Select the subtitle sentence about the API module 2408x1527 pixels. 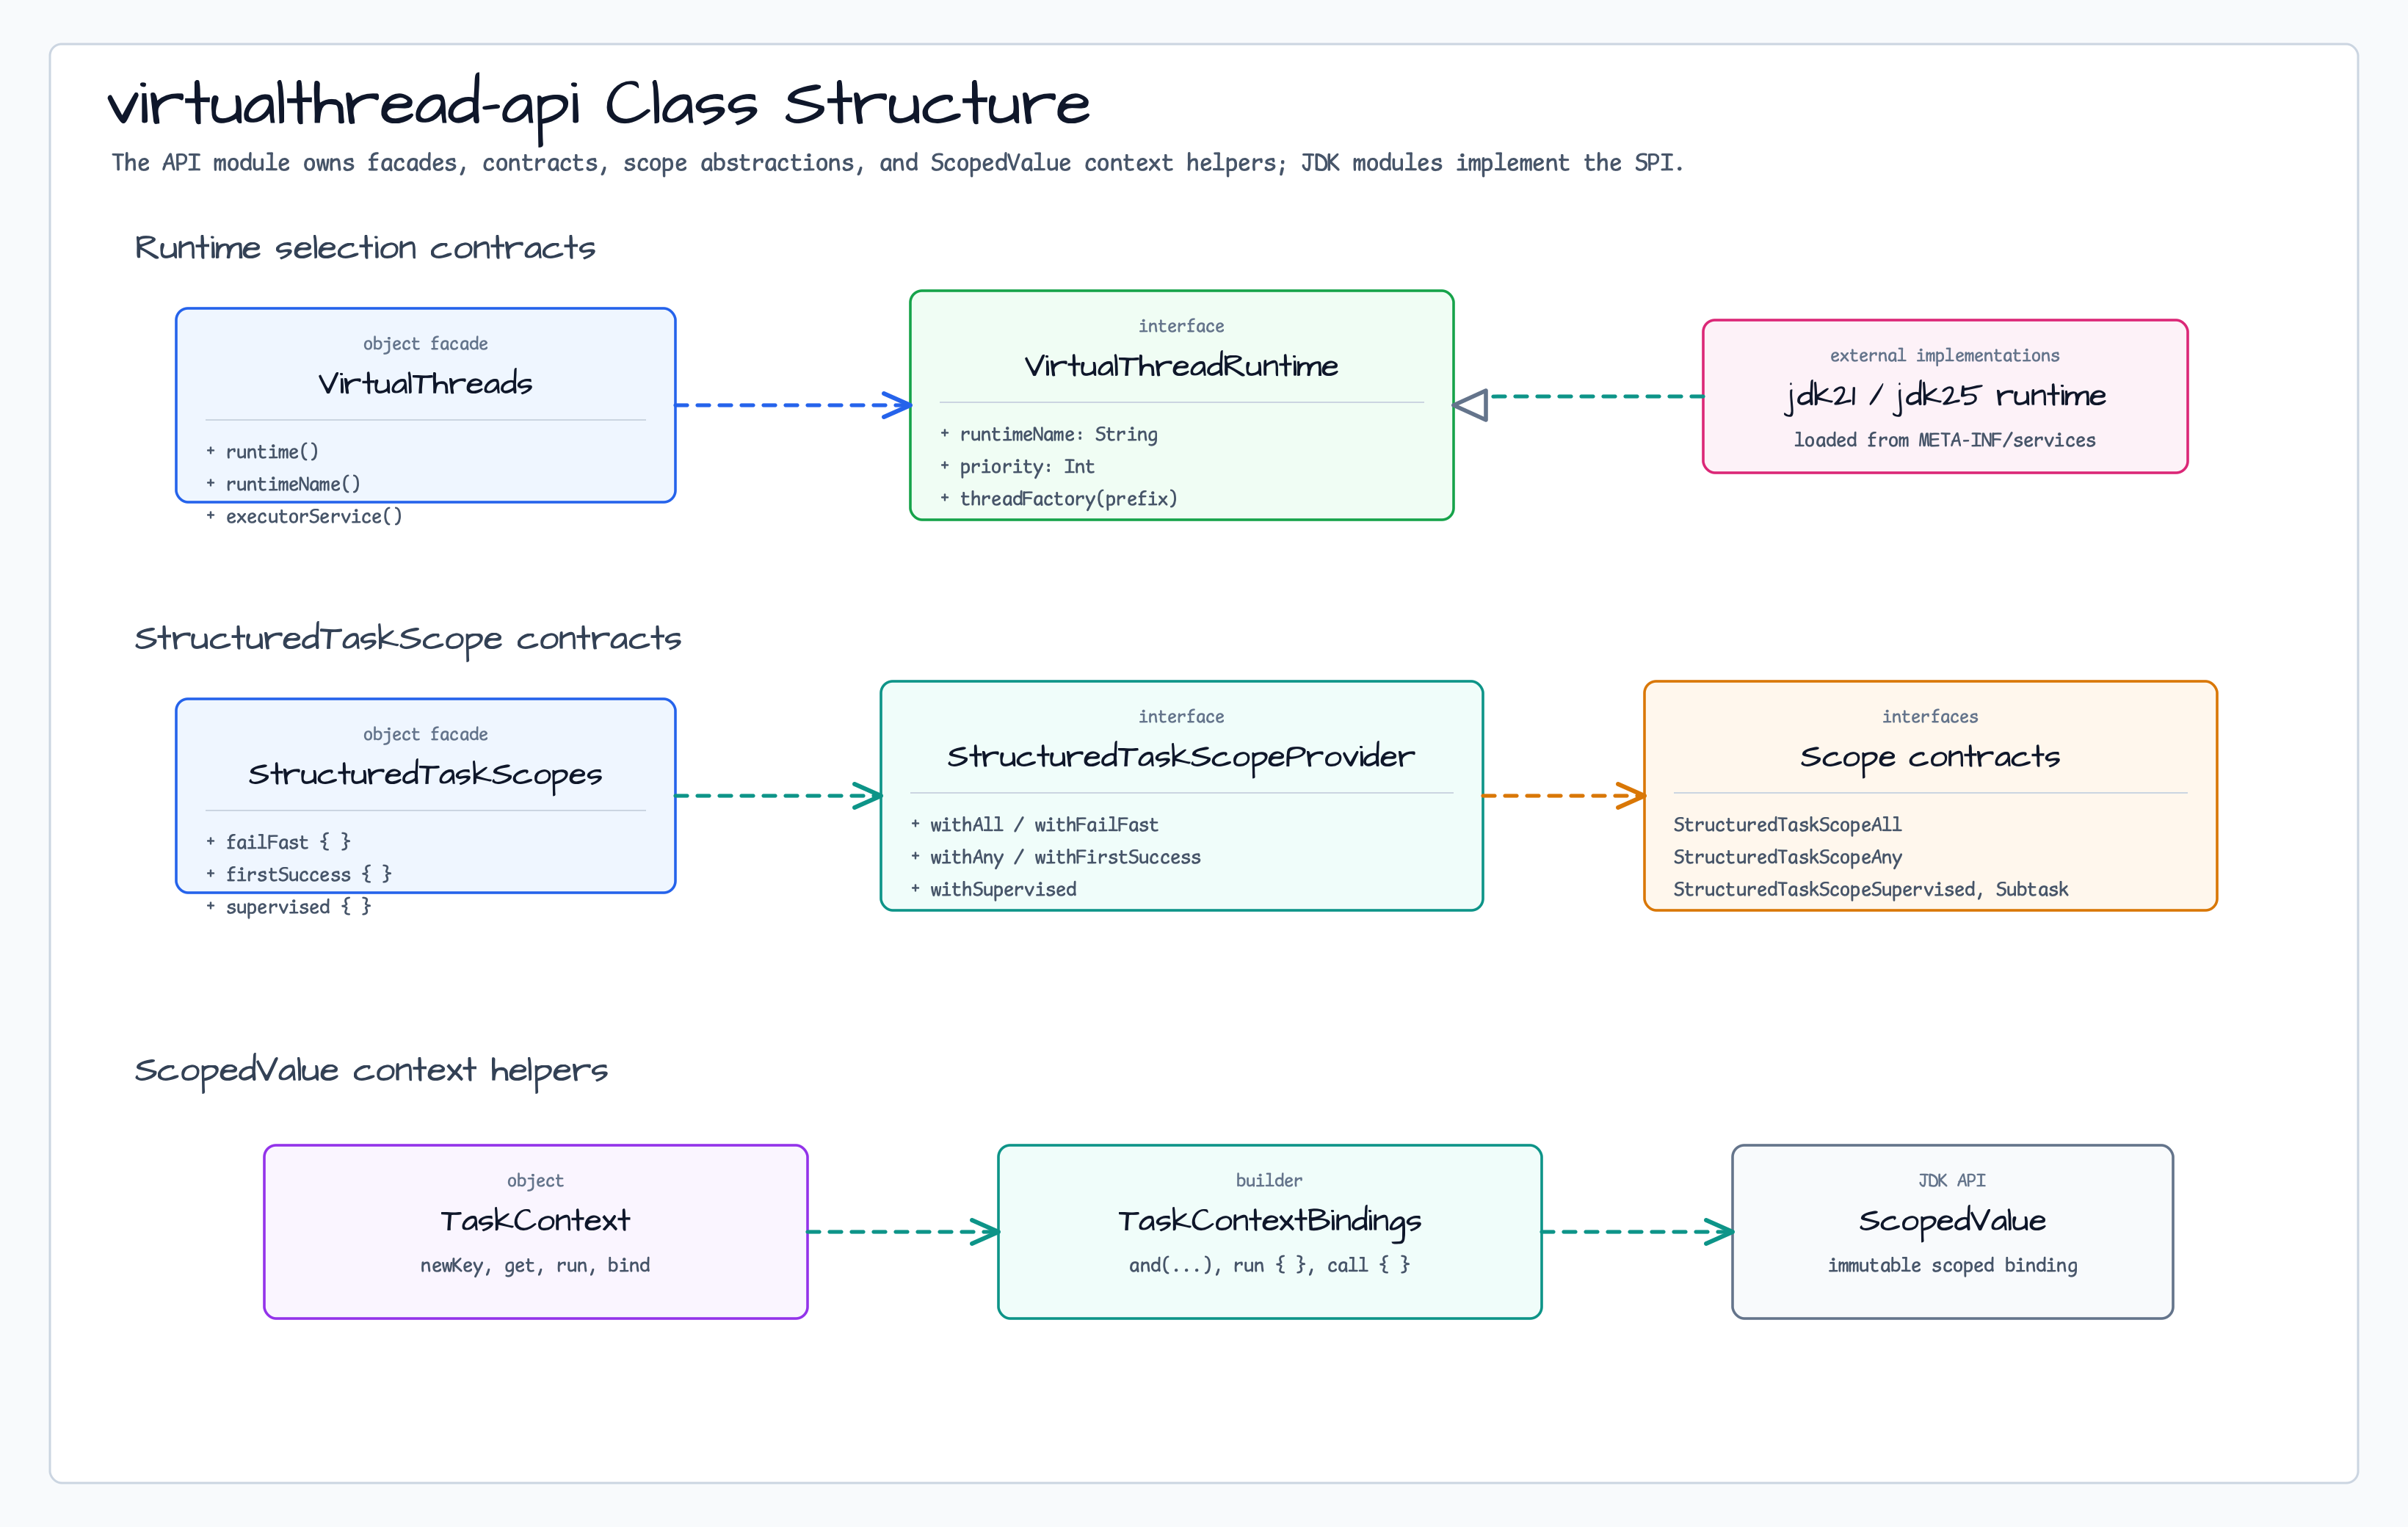897,163
